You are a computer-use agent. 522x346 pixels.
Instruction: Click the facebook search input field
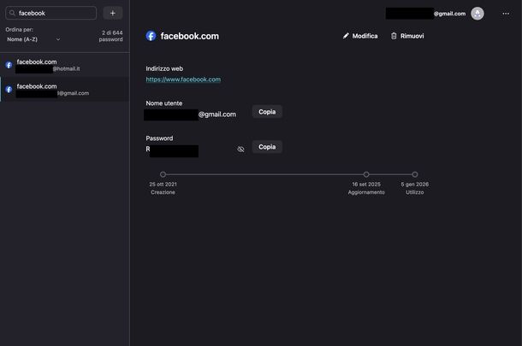(x=51, y=13)
